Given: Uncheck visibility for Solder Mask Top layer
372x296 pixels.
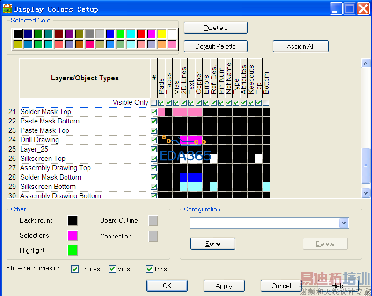Looking at the screenshot, I should point(154,112).
